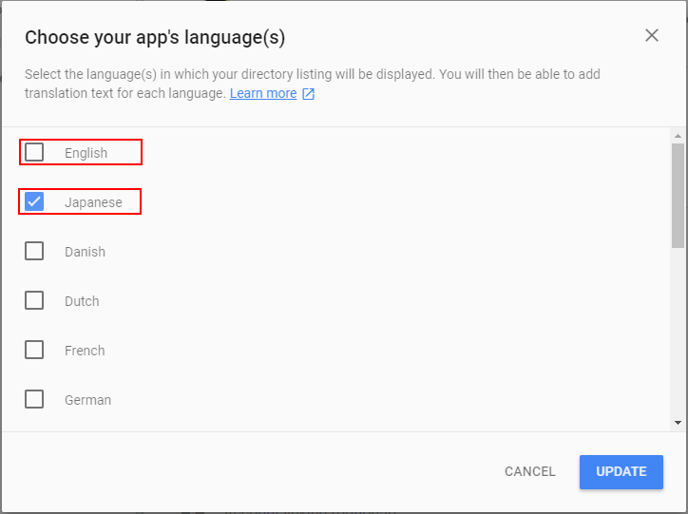Click the dialog title 'Choose your app's language(s)'
688x514 pixels.
click(x=155, y=37)
